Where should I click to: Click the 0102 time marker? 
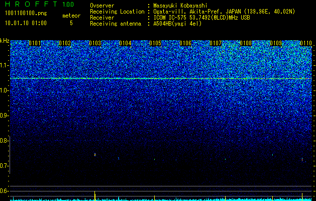tap(65, 43)
